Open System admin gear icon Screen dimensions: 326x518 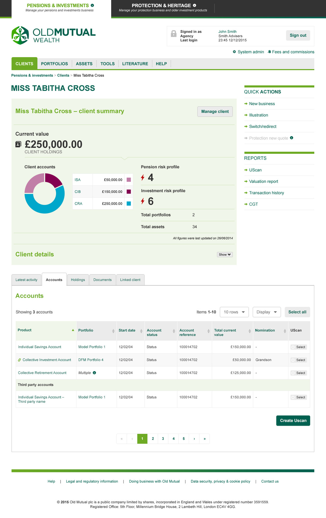coord(234,52)
